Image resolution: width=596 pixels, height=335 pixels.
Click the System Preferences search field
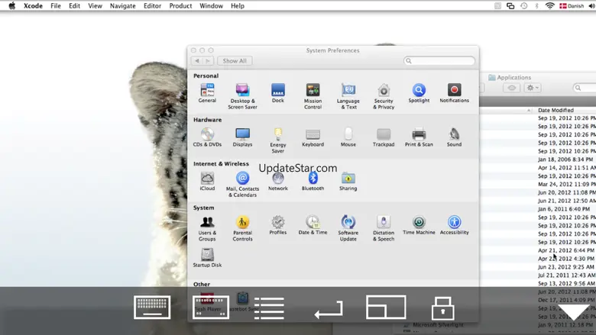[x=439, y=61]
